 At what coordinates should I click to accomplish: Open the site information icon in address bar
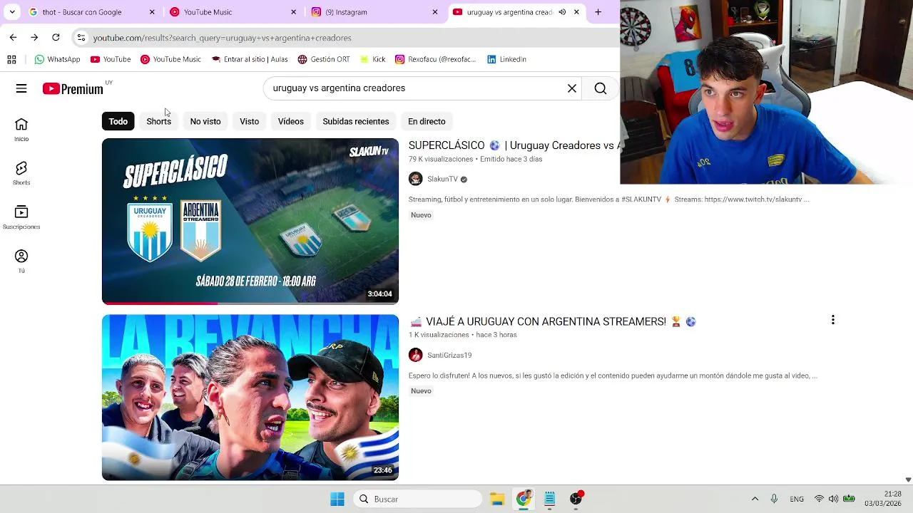pyautogui.click(x=81, y=37)
